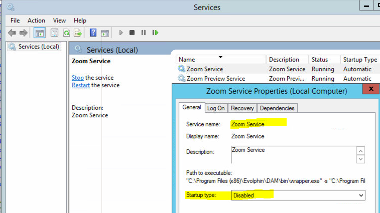Click the Stop the service link
Screen dimensions: 380x213
tap(77, 78)
